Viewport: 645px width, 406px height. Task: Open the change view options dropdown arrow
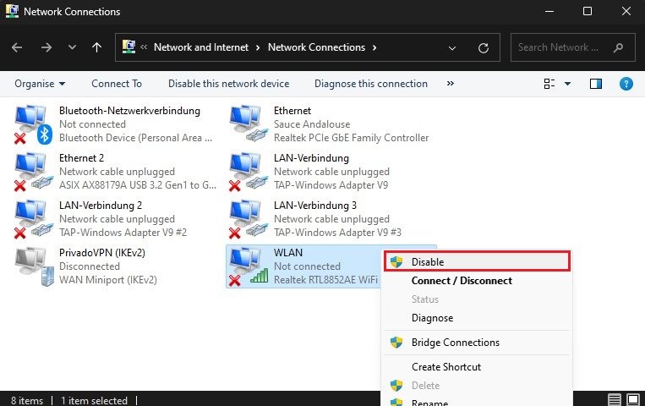tap(568, 84)
